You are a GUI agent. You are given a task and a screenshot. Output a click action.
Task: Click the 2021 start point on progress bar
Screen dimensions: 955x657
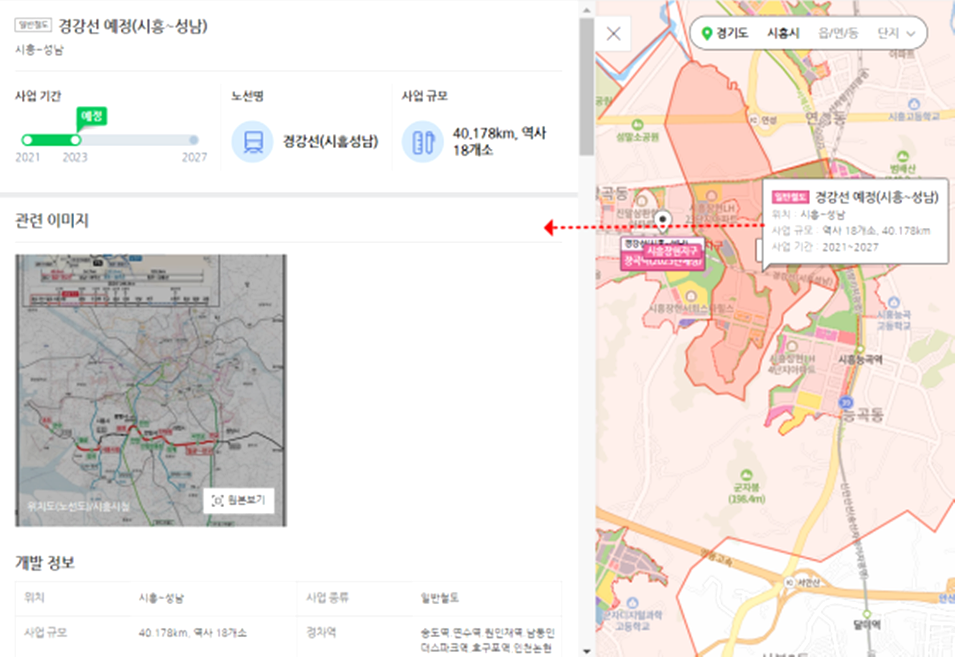pos(28,140)
